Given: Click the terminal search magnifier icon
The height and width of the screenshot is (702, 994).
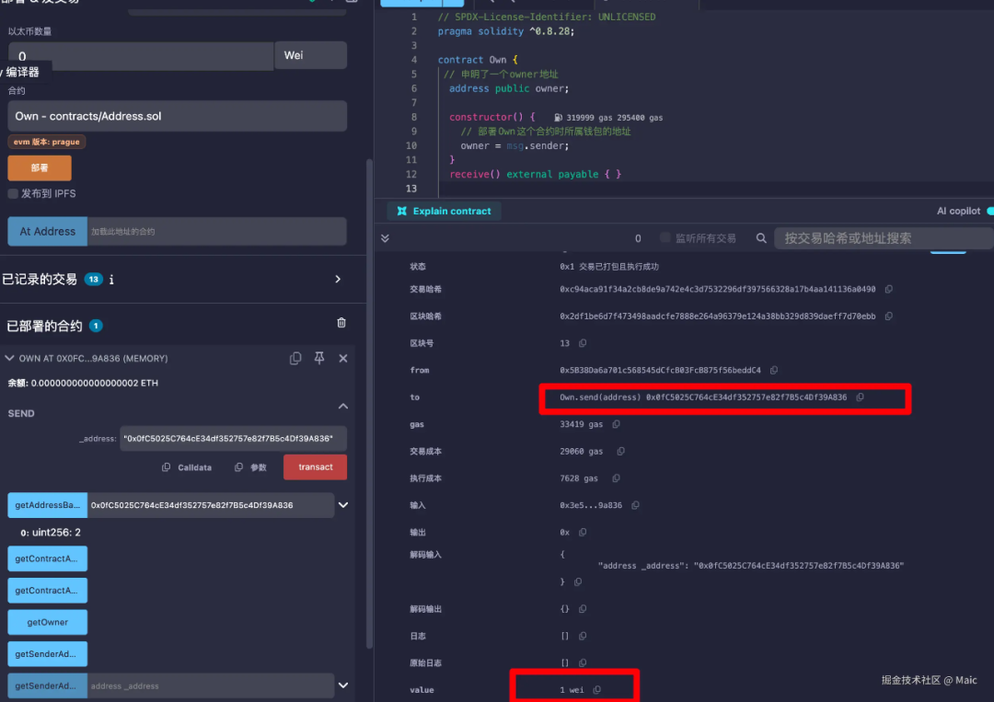Looking at the screenshot, I should pos(761,238).
